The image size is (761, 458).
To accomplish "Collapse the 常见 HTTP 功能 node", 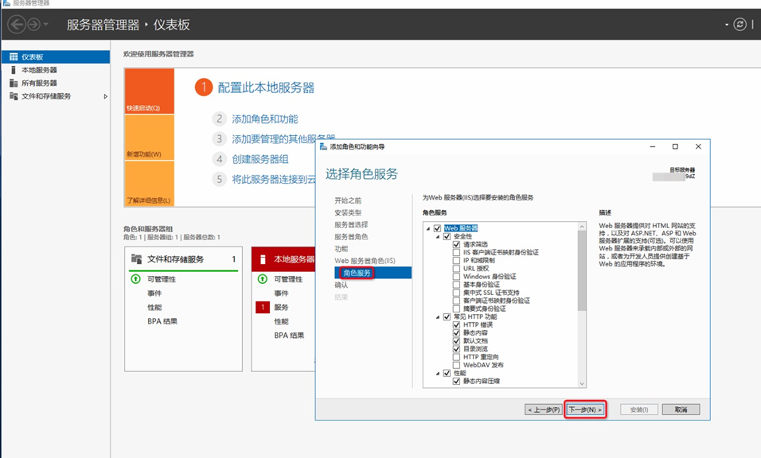I will pyautogui.click(x=437, y=316).
